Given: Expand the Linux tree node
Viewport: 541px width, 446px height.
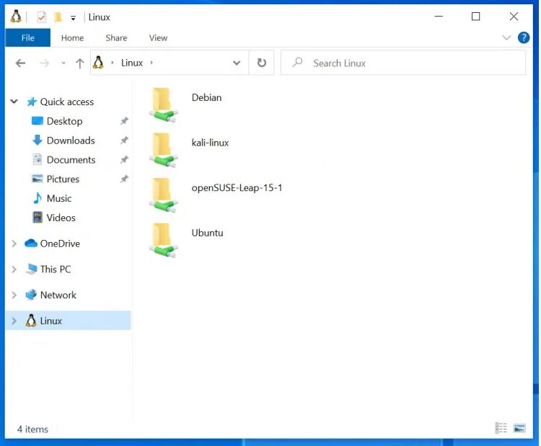Looking at the screenshot, I should pyautogui.click(x=14, y=321).
